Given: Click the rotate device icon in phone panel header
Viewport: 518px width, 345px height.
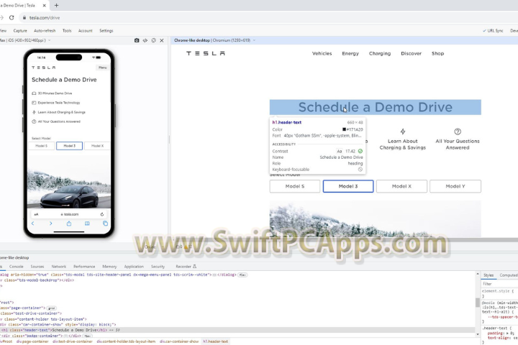Looking at the screenshot, I should [x=154, y=40].
